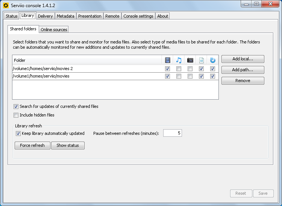This screenshot has width=282, height=206.
Task: Close the Serviio console window
Action: pos(270,4)
